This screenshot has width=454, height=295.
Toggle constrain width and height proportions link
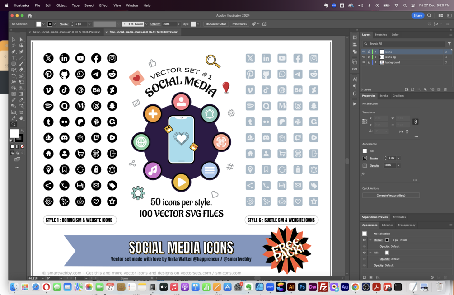416,122
